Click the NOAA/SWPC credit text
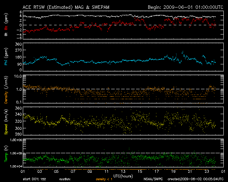 tap(152, 179)
